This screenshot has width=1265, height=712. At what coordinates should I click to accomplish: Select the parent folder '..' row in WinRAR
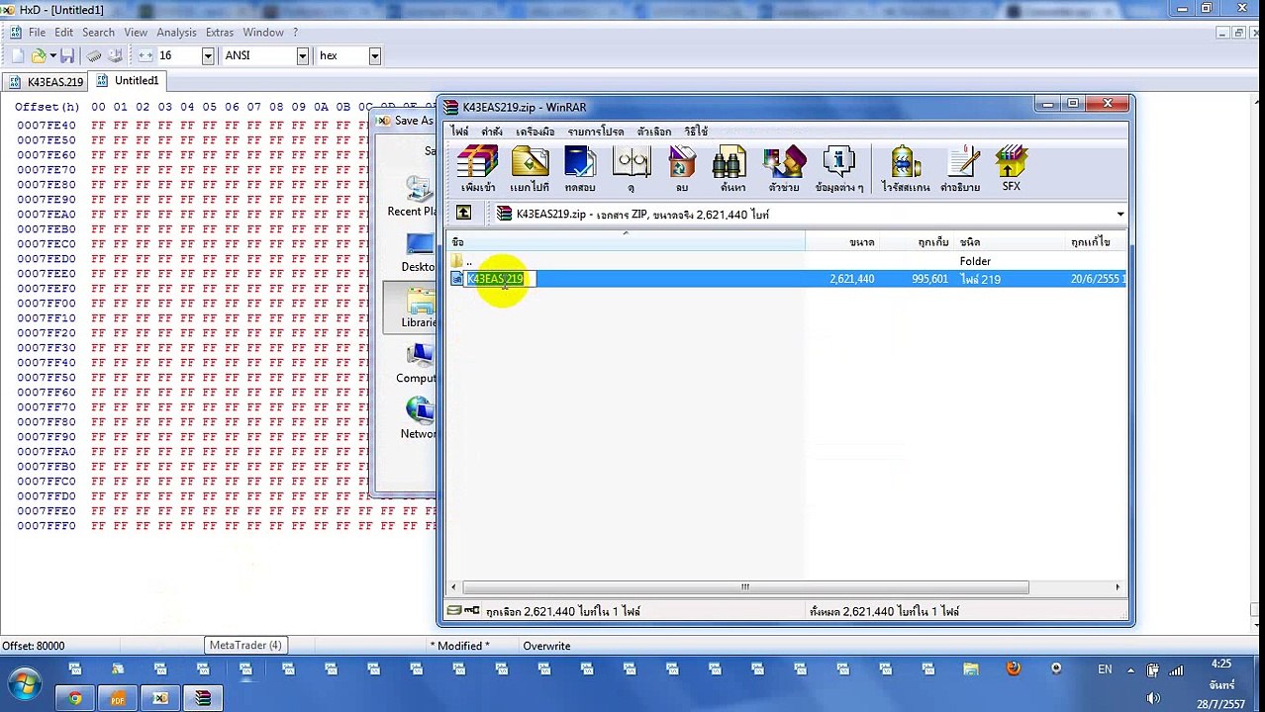pos(788,261)
